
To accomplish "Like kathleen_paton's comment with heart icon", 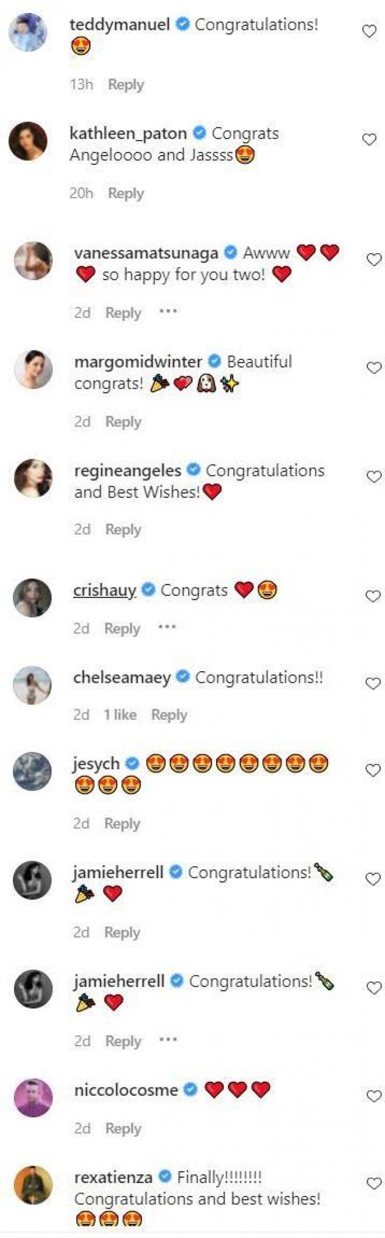I will (369, 140).
